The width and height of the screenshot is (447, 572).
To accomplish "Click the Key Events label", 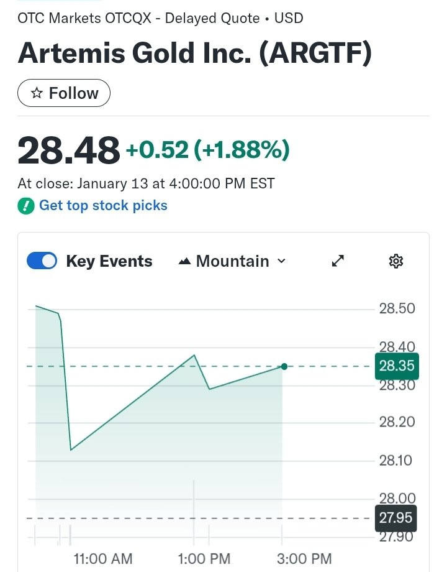I will 109,261.
